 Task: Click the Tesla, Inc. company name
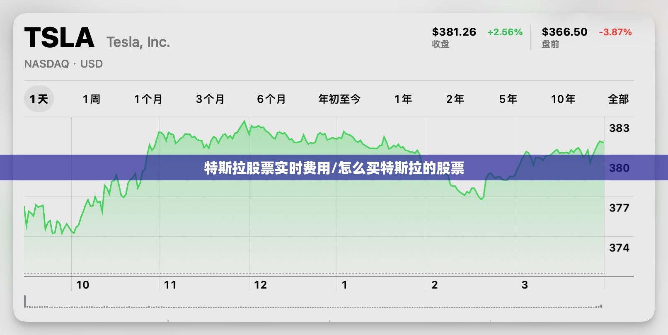click(138, 42)
